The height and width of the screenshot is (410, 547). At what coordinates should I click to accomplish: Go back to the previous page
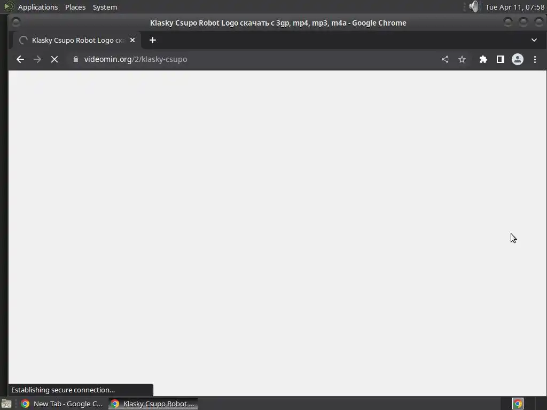(20, 59)
